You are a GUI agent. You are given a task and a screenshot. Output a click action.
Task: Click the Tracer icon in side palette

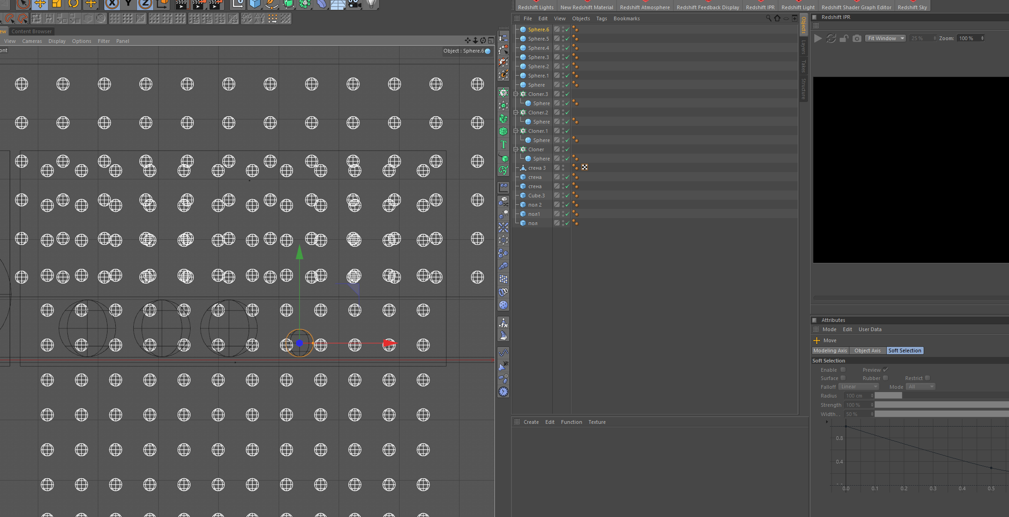[503, 157]
